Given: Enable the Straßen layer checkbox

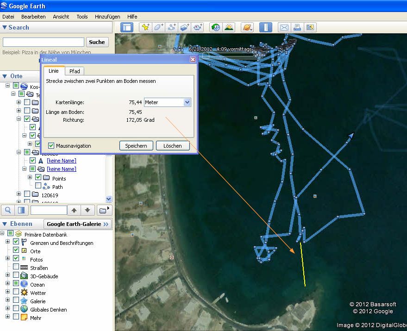Looking at the screenshot, I should [16, 267].
